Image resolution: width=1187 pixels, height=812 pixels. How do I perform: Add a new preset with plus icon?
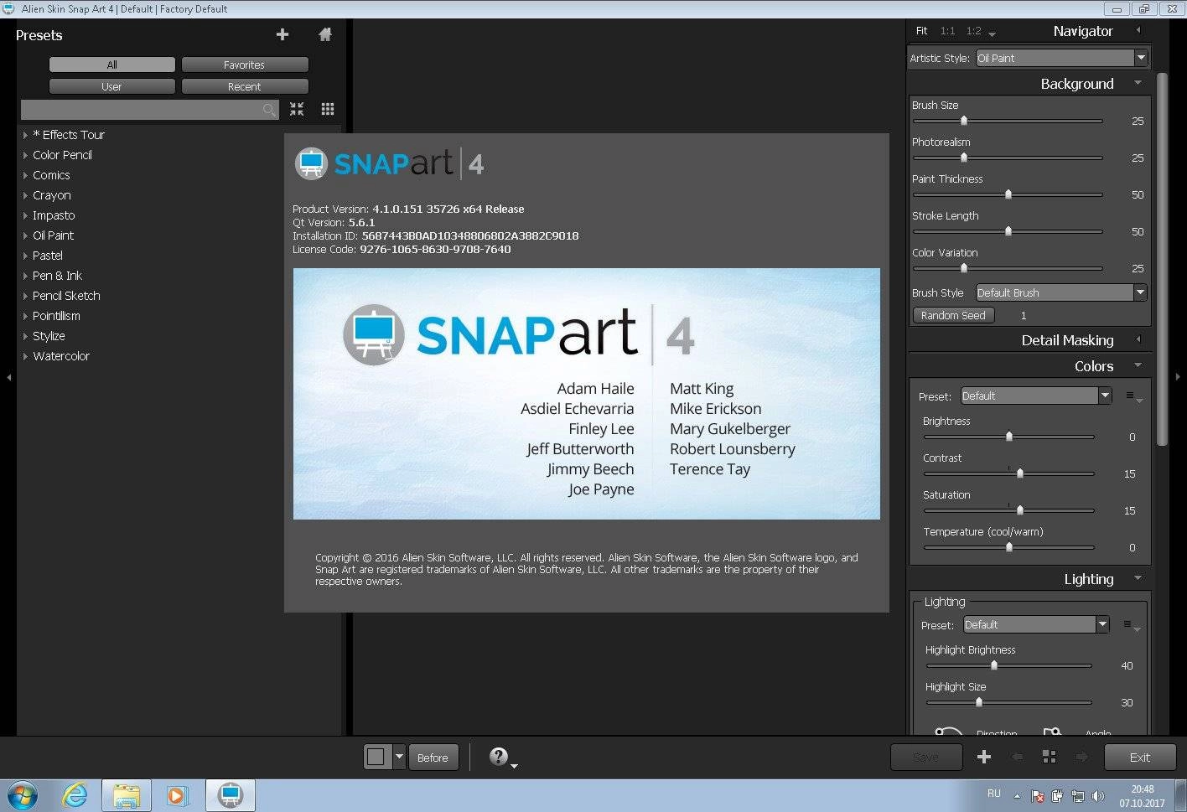pos(282,34)
